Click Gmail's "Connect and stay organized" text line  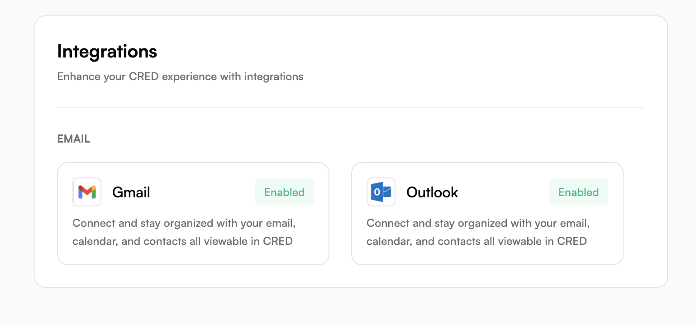[x=184, y=223]
